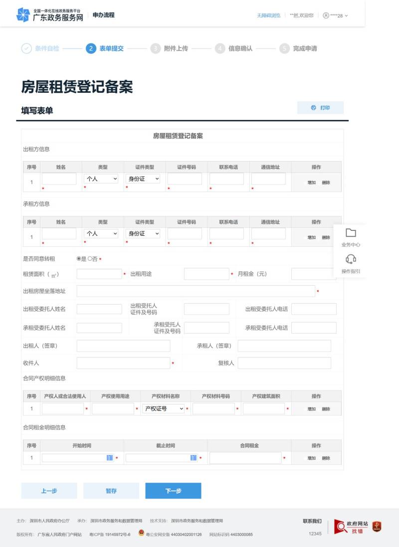
Task: Click 增加 in 合同产权明细信息 row
Action: pyautogui.click(x=311, y=409)
